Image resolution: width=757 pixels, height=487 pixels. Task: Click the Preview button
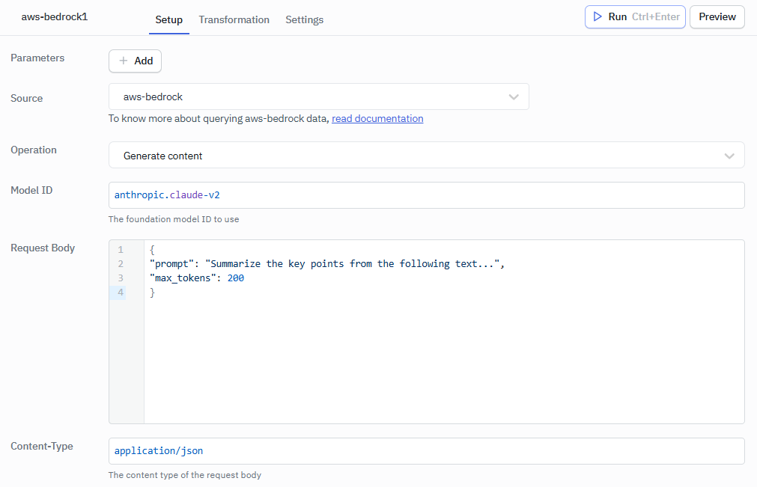[x=717, y=17]
